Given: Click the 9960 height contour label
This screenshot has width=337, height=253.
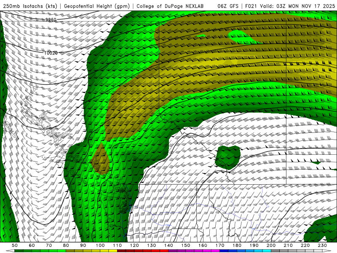Looking at the screenshot, I should pos(51,20).
